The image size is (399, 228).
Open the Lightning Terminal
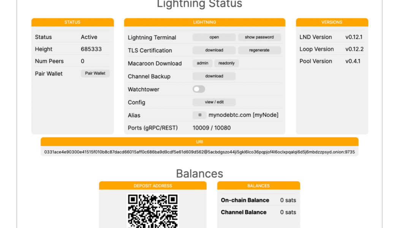coord(214,37)
